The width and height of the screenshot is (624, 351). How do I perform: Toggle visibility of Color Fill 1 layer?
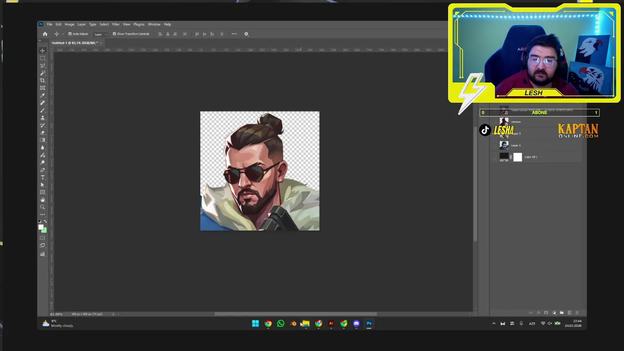(x=494, y=157)
